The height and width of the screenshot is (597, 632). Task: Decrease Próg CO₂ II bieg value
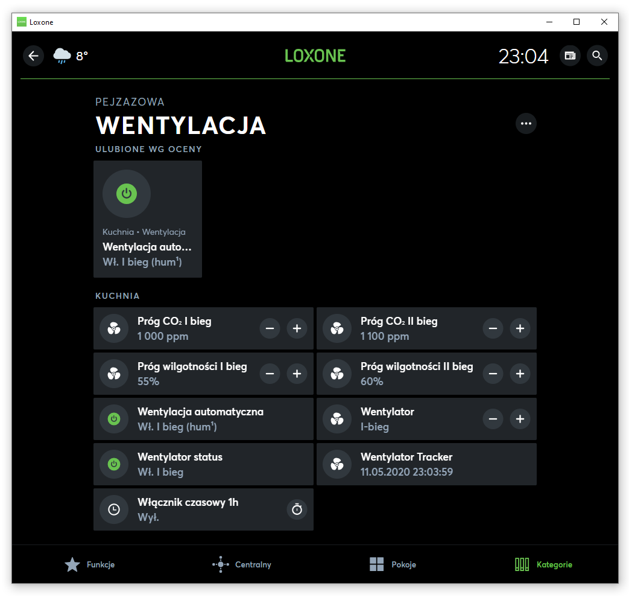pyautogui.click(x=493, y=328)
